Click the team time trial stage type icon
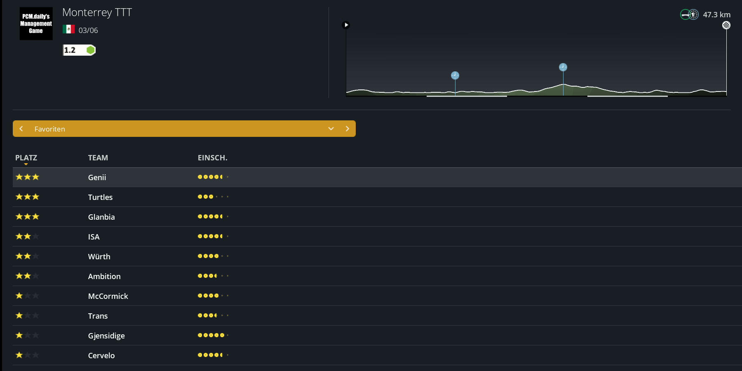 (689, 15)
